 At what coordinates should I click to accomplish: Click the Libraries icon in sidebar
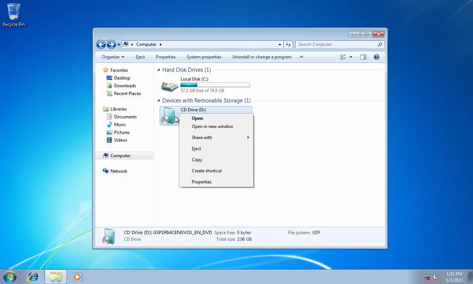tap(106, 109)
